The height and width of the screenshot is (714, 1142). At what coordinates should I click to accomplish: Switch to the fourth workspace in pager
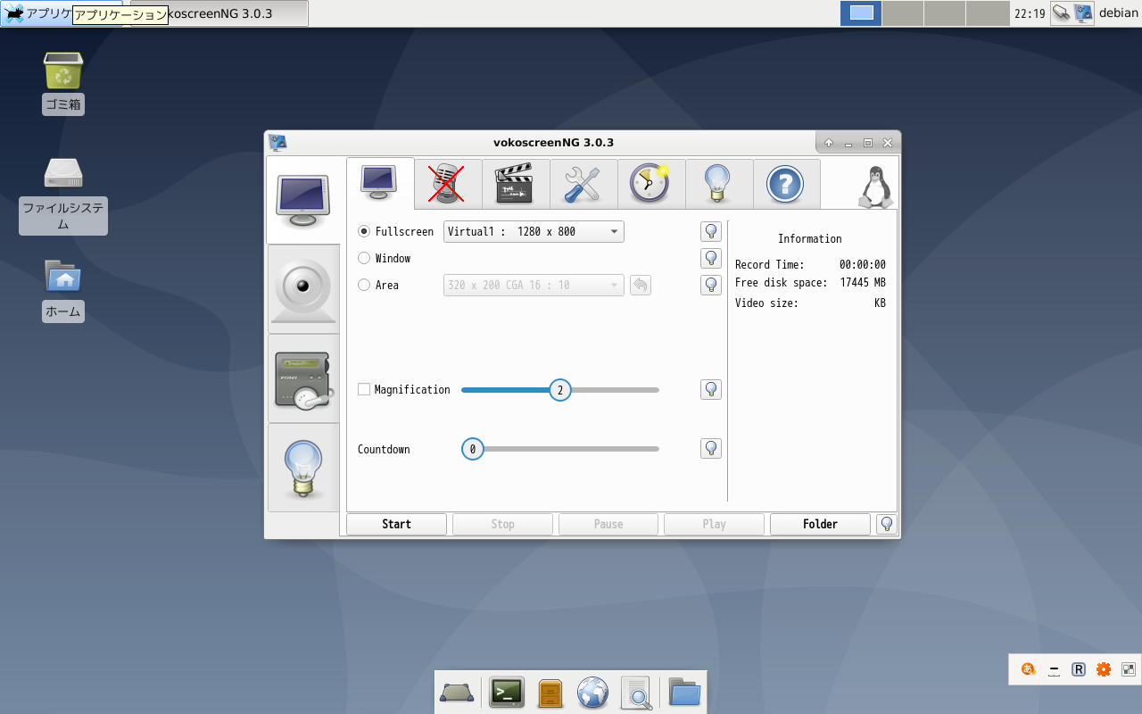[988, 13]
